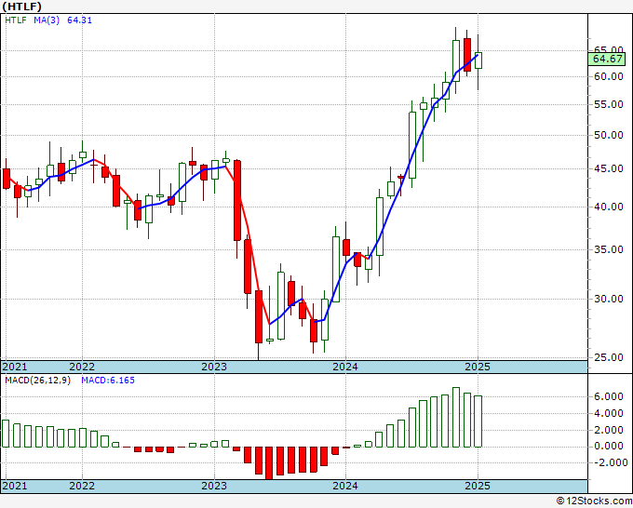Click the 50.00 price axis label

pyautogui.click(x=609, y=135)
